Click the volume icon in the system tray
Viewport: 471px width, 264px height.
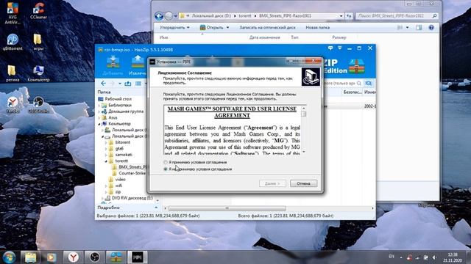tap(434, 257)
